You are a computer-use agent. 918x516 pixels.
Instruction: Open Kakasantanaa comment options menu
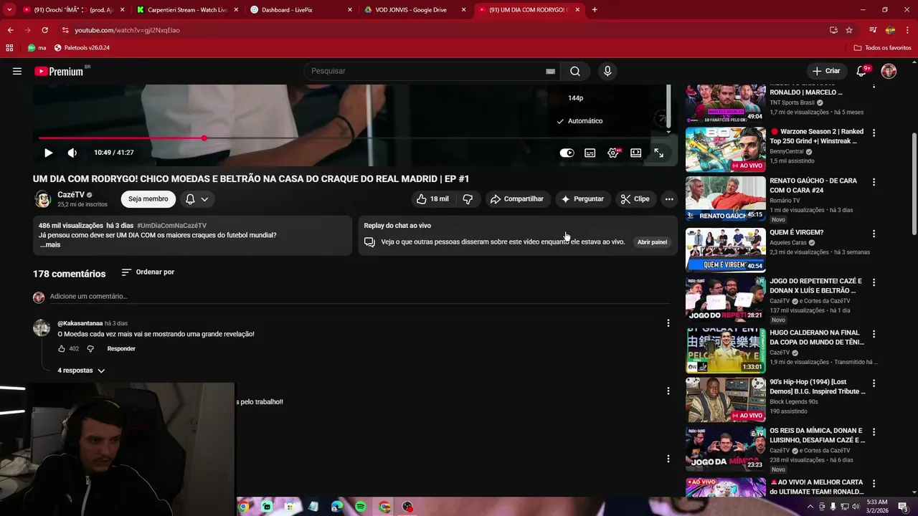[668, 323]
